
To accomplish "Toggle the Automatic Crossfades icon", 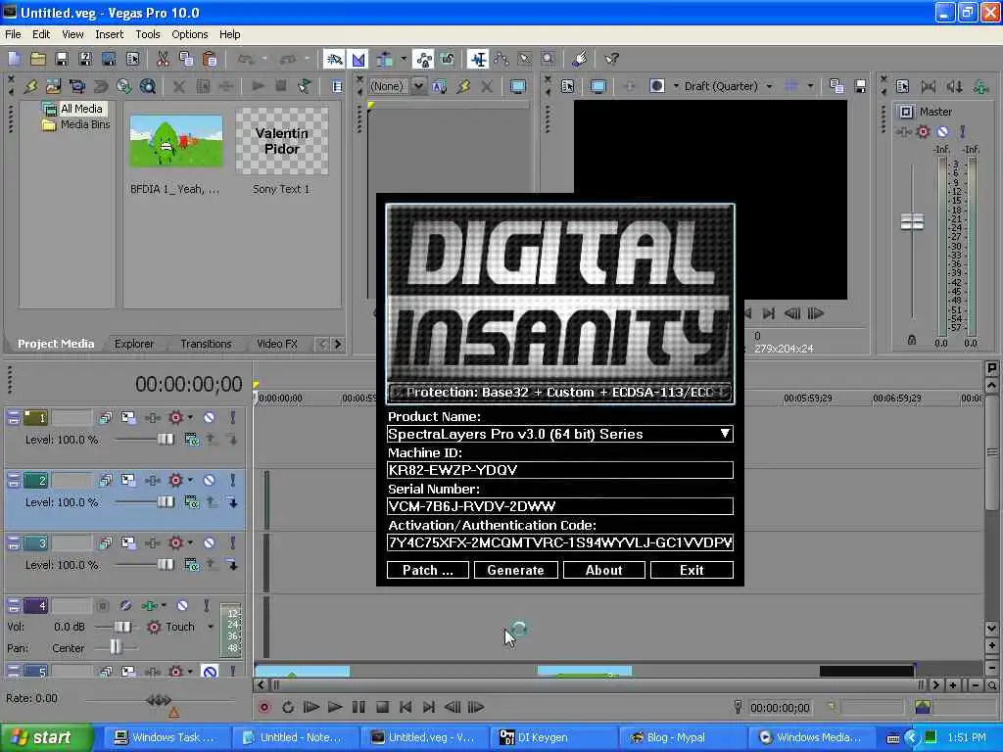I will pos(358,59).
